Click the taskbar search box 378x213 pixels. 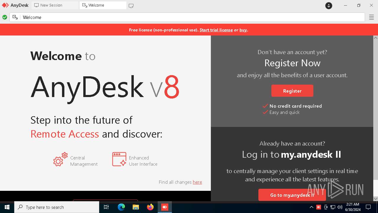[x=57, y=207]
